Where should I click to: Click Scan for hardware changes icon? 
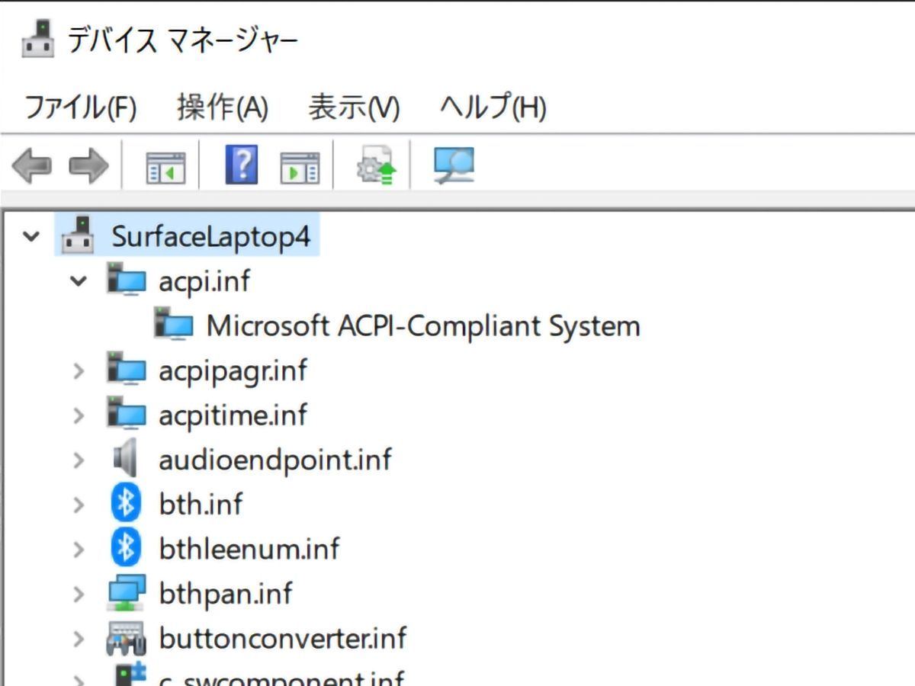point(454,165)
